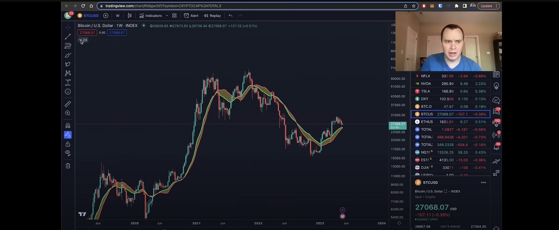
Task: Select the trend line drawing tool
Action: (68, 37)
